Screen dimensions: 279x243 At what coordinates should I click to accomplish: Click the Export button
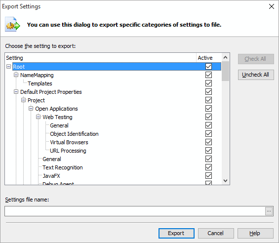click(176, 233)
